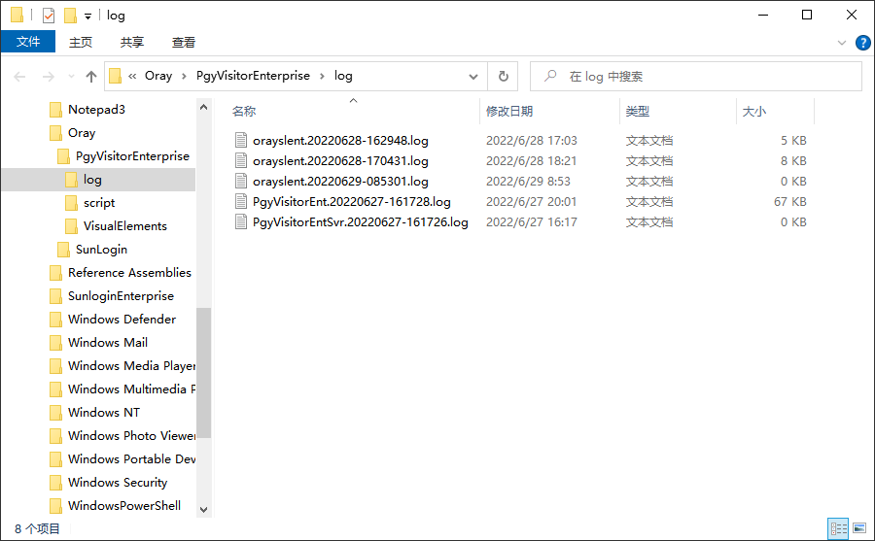Select the Reference Assemblies folder
The image size is (875, 541).
tap(129, 273)
